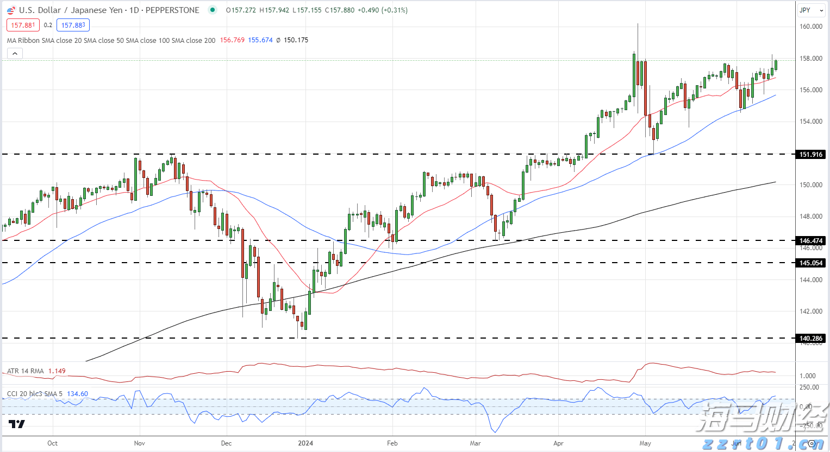The width and height of the screenshot is (830, 452).
Task: Click the C157.880 close price value
Action: 340,10
